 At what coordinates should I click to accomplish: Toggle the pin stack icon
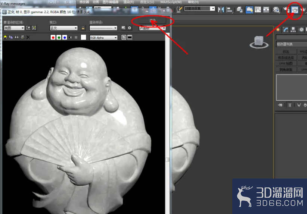pyautogui.click(x=280, y=105)
